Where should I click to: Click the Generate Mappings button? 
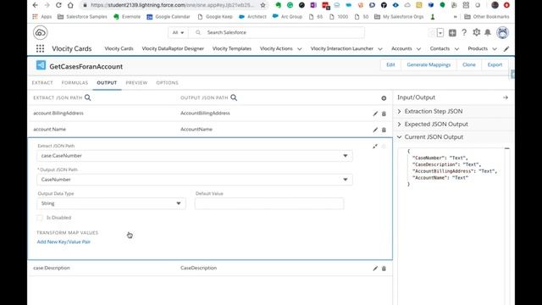[429, 64]
